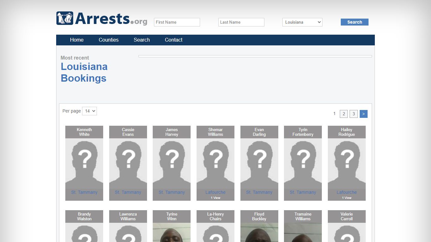Open Tyrine Winn's mugshot photo
The width and height of the screenshot is (431, 242).
pos(172,233)
